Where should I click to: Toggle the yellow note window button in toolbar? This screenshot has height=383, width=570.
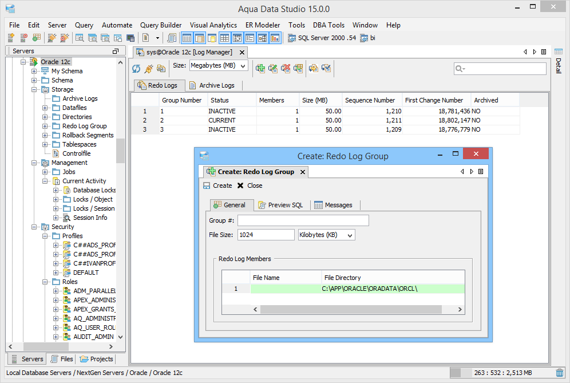[x=212, y=38]
